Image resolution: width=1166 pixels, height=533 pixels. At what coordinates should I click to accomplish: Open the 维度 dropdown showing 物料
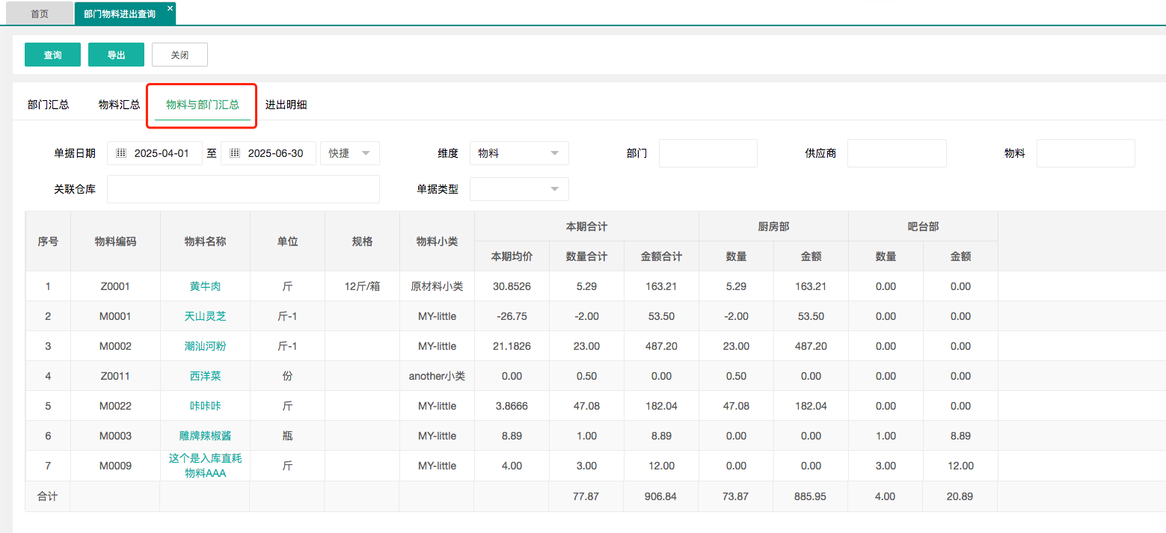pos(519,153)
